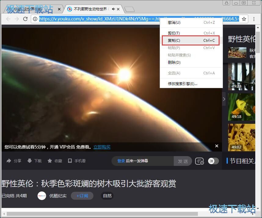Click the Chrome user profile icon
262x218 pixels.
coord(226,3)
